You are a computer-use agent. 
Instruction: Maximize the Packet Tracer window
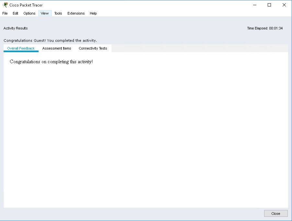[269, 5]
